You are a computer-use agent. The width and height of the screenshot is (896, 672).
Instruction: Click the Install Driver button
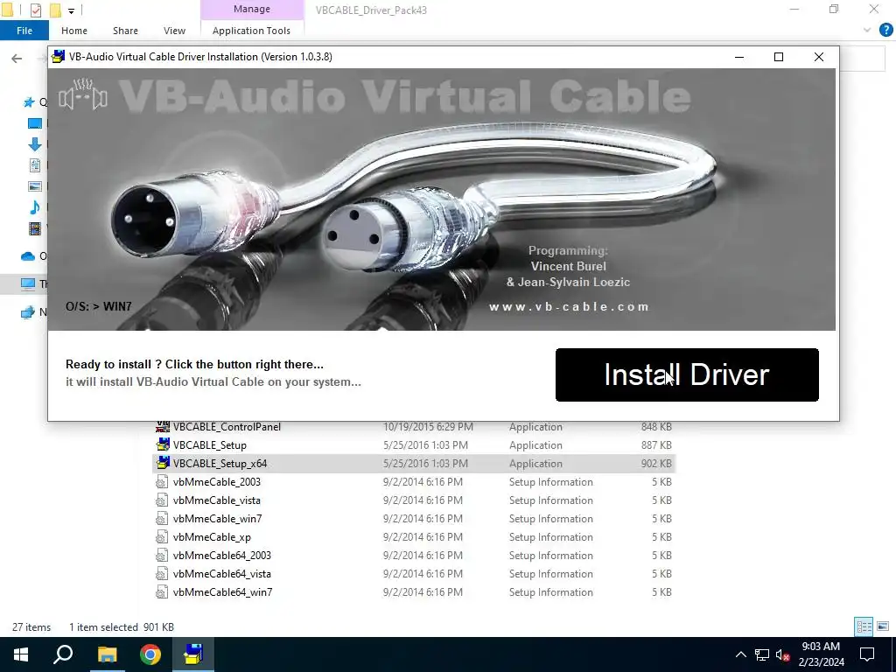pyautogui.click(x=687, y=374)
